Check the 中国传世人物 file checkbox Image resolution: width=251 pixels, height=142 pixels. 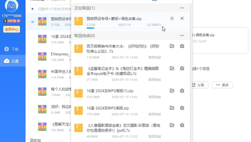tap(32, 74)
